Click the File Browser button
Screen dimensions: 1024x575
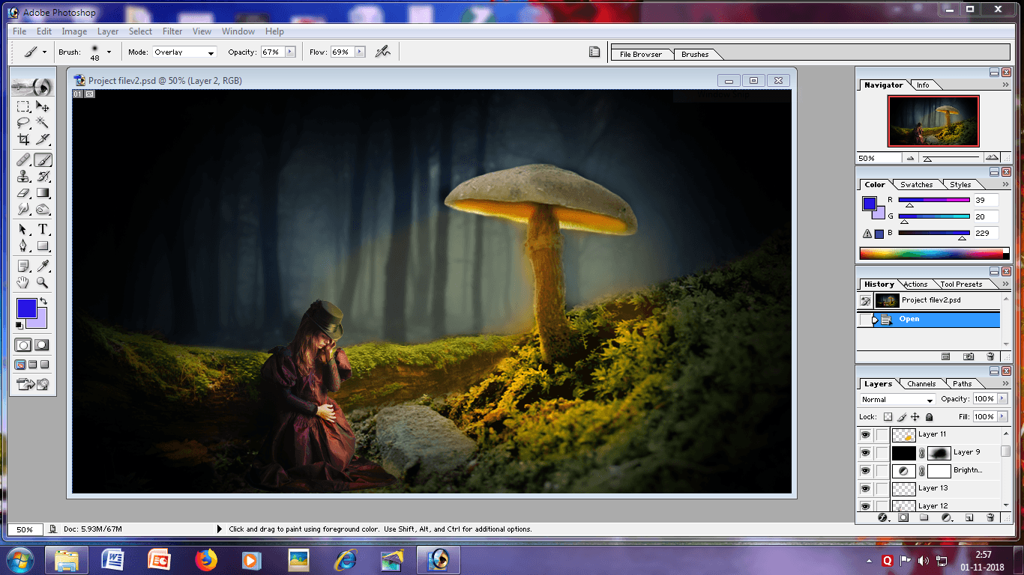[642, 54]
